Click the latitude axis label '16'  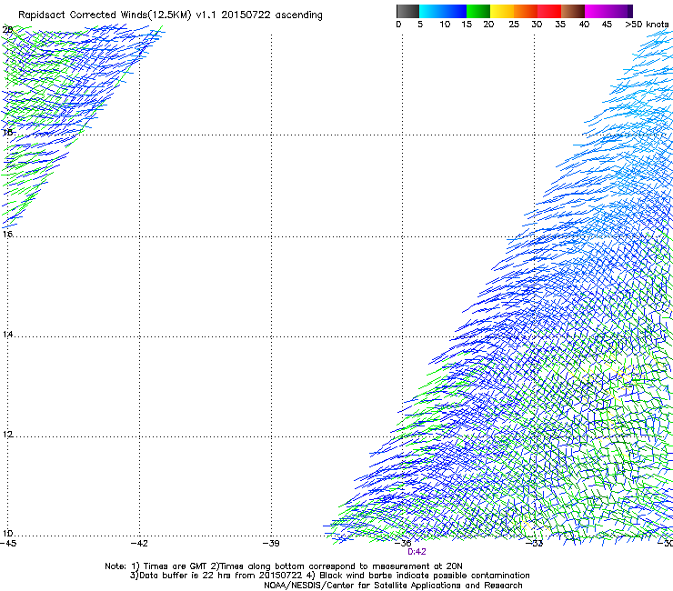click(x=7, y=235)
